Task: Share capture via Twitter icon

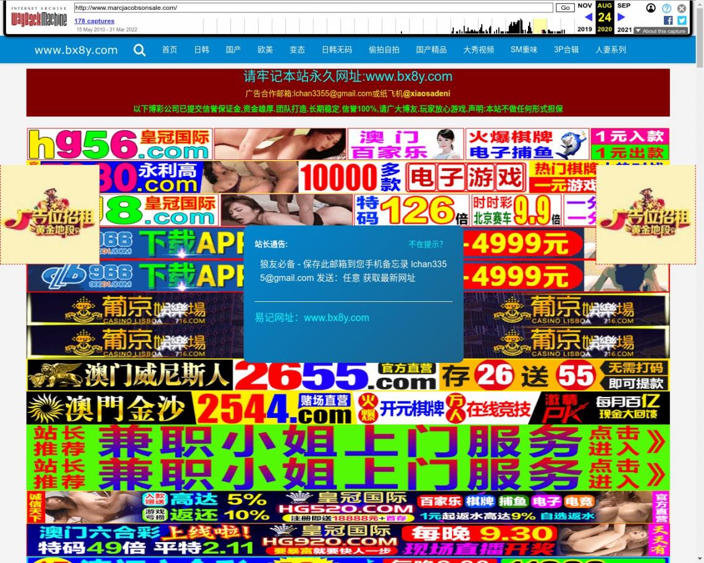Action: click(682, 20)
